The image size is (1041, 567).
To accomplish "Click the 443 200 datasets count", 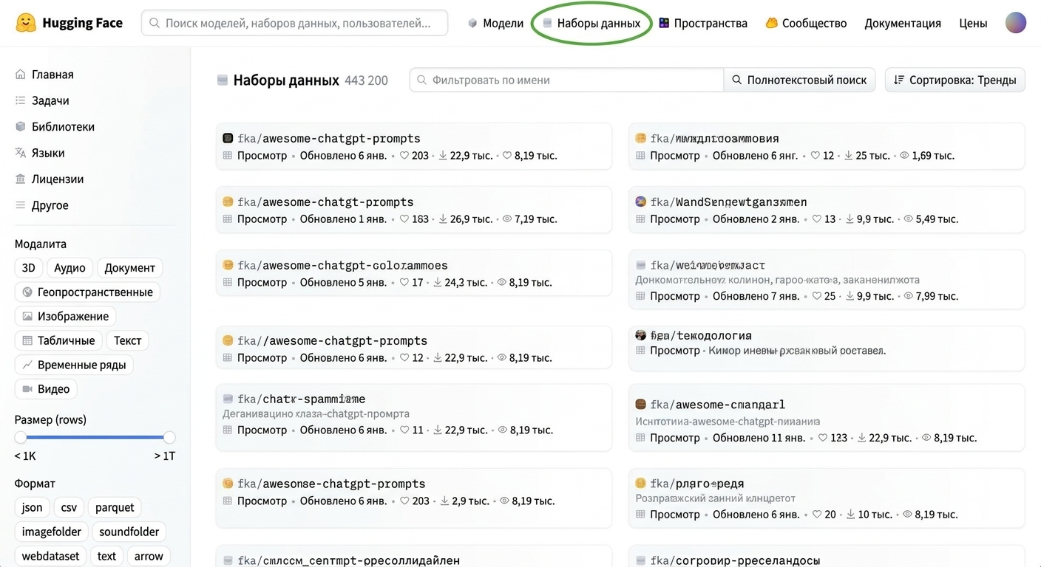I will 366,80.
